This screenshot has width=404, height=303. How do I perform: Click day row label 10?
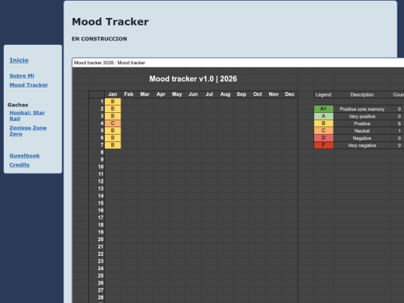pyautogui.click(x=101, y=167)
